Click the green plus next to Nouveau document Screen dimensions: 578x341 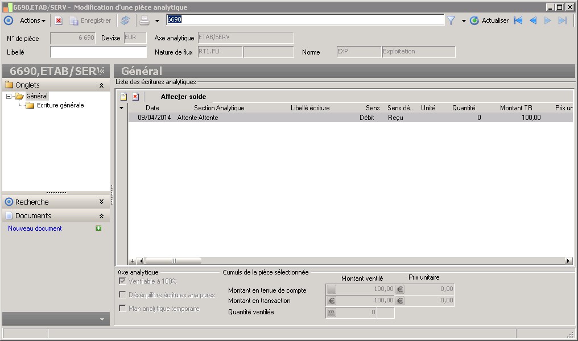(x=98, y=228)
